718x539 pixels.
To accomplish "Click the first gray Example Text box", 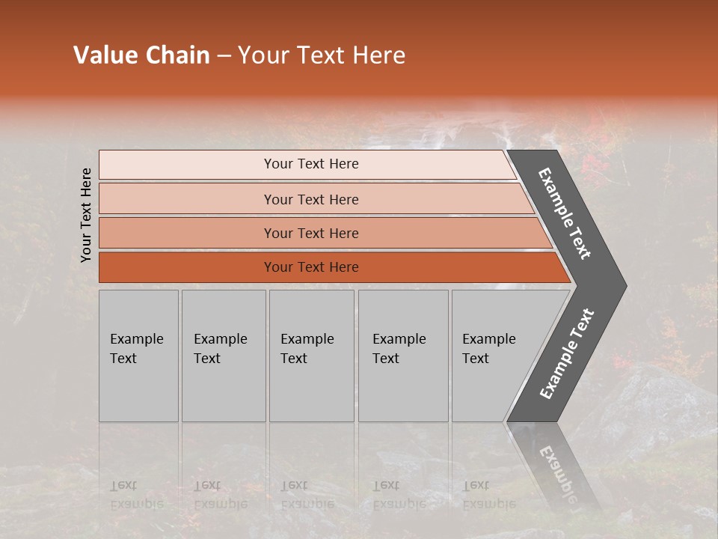I will click(138, 355).
